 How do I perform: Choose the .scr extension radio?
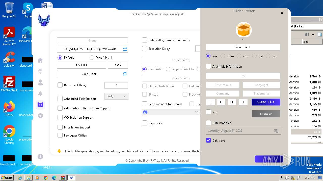point(268,56)
